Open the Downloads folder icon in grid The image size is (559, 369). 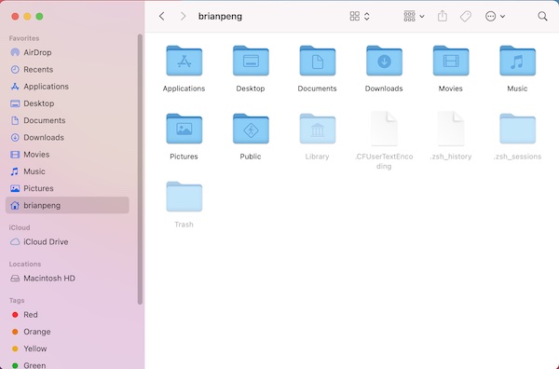384,61
